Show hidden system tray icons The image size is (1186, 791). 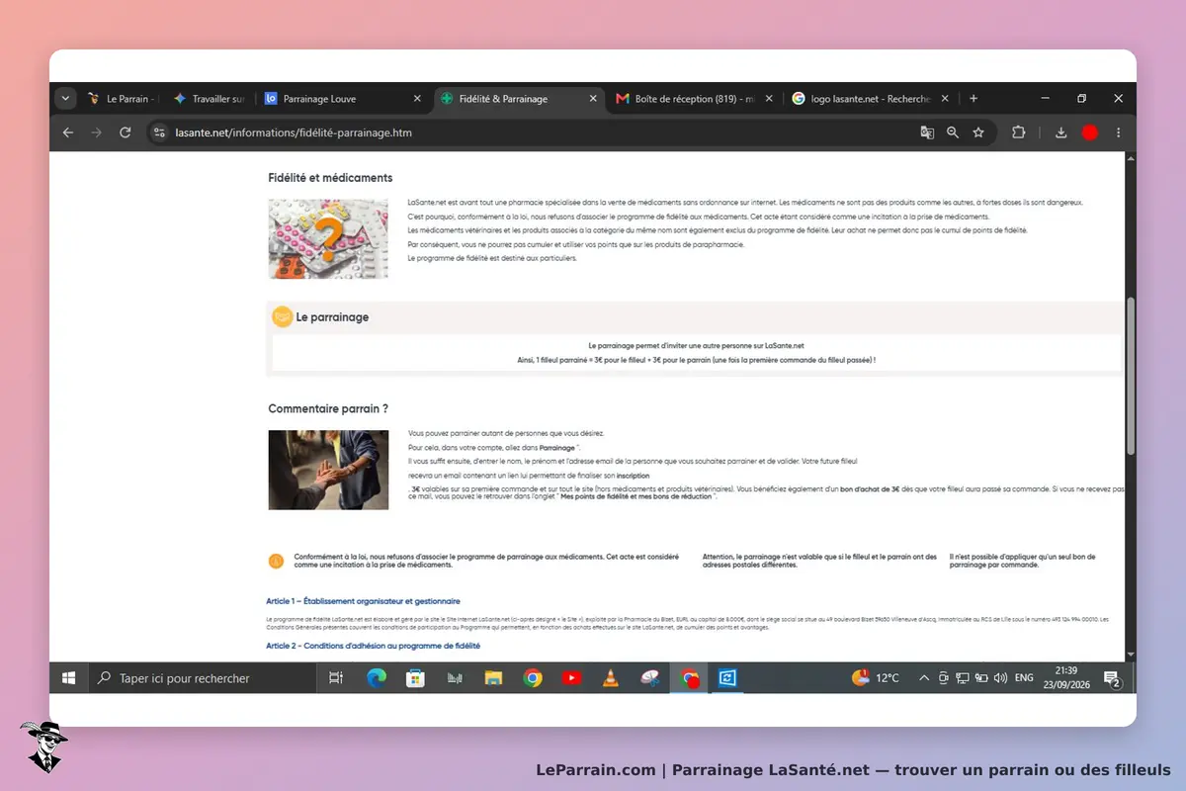924,678
